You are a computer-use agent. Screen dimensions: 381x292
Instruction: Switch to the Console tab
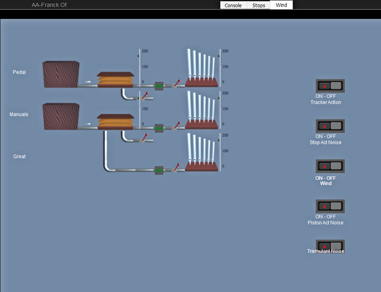233,5
